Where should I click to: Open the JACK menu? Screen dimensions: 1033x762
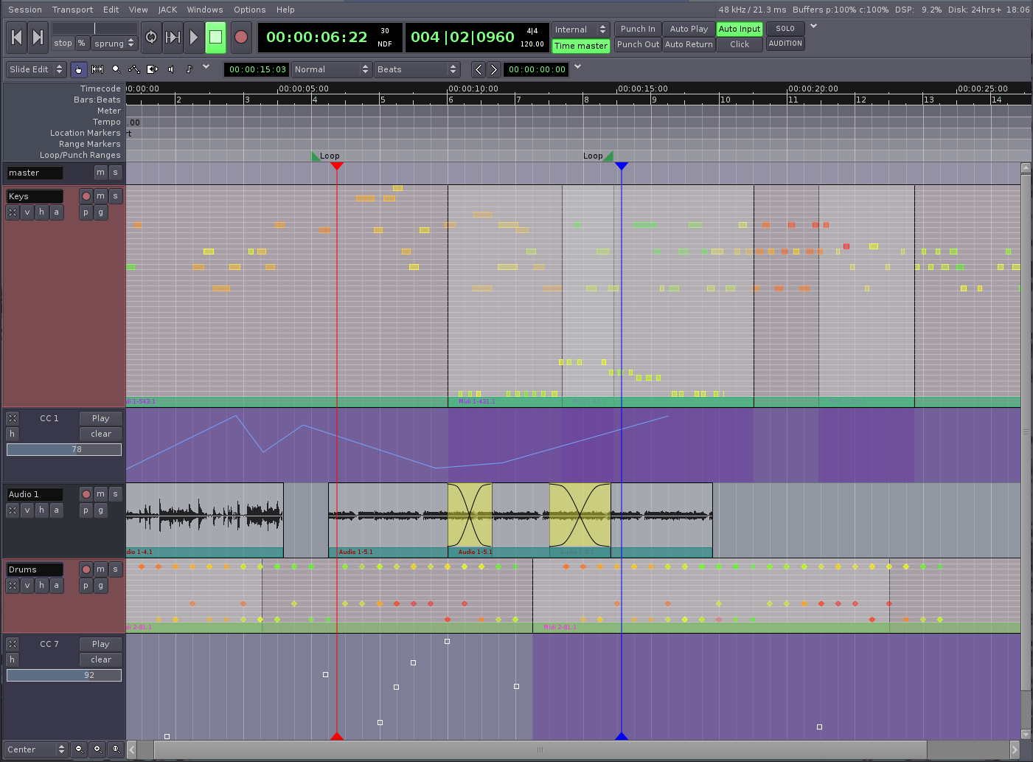[x=167, y=10]
